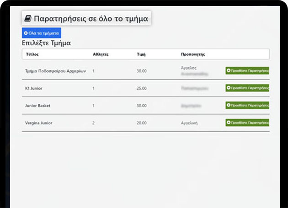Open Όλα τα τμήματα button
This screenshot has width=288, height=208.
[42, 33]
